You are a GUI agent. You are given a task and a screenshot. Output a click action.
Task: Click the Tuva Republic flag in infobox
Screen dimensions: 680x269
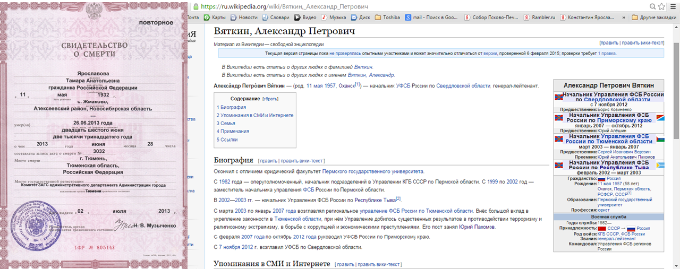point(660,166)
